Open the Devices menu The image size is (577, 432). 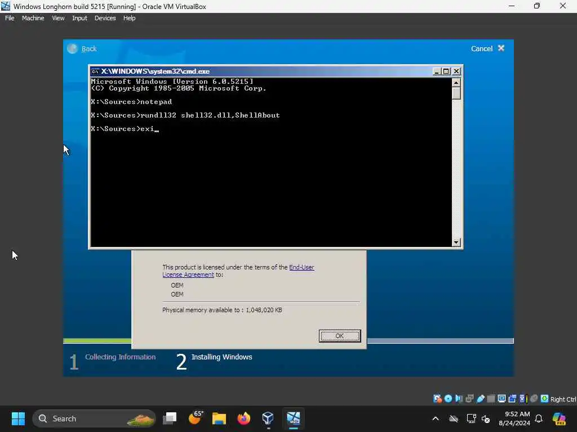pos(105,18)
